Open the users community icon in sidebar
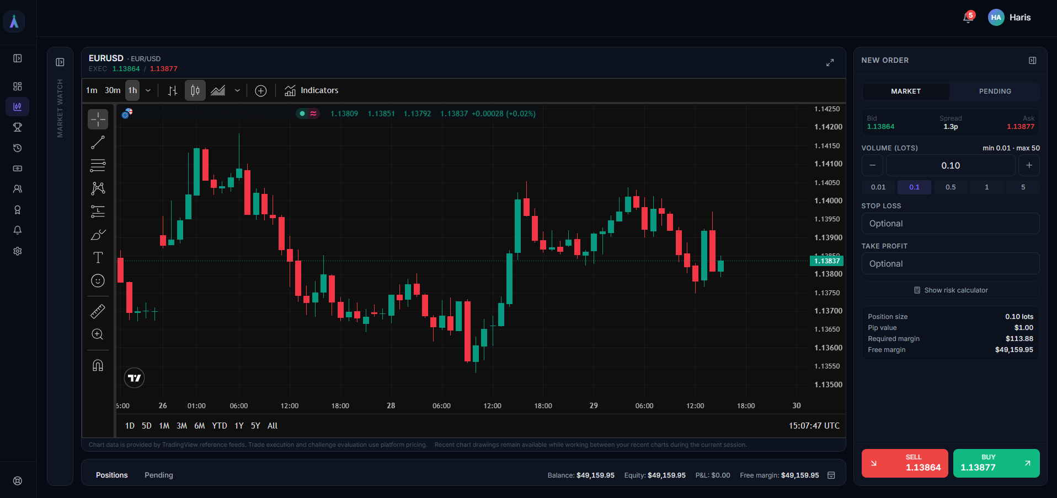 (18, 189)
